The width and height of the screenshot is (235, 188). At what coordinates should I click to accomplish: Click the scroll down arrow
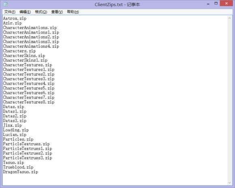229,182
